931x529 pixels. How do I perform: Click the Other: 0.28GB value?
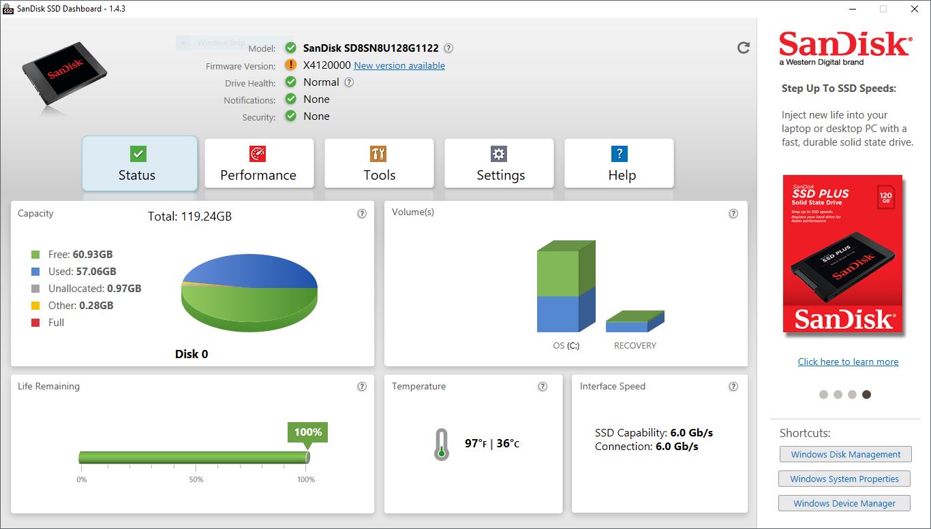click(x=80, y=306)
